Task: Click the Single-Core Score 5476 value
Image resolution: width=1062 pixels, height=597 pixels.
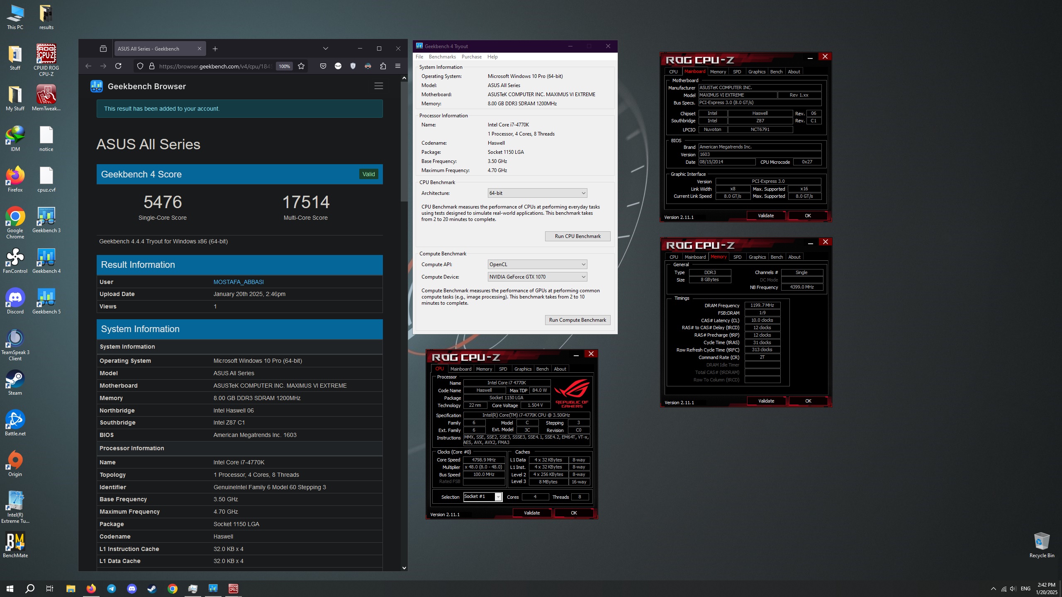Action: pyautogui.click(x=163, y=202)
